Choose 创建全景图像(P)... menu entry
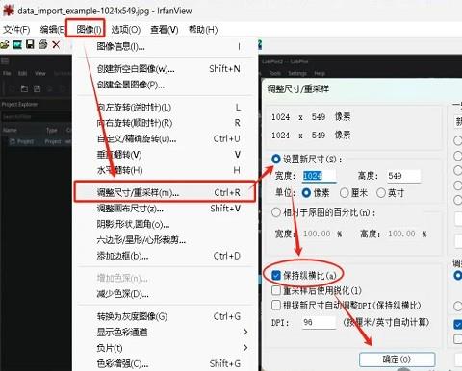 coord(166,85)
